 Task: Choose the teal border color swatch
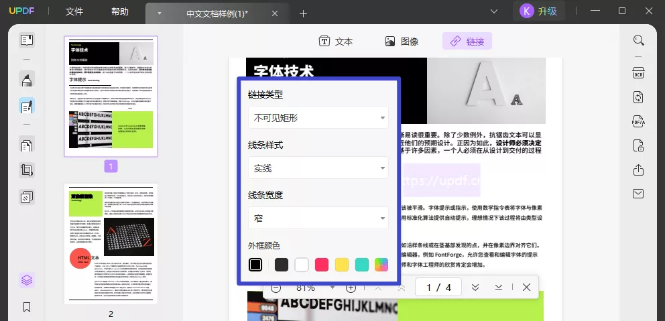362,265
